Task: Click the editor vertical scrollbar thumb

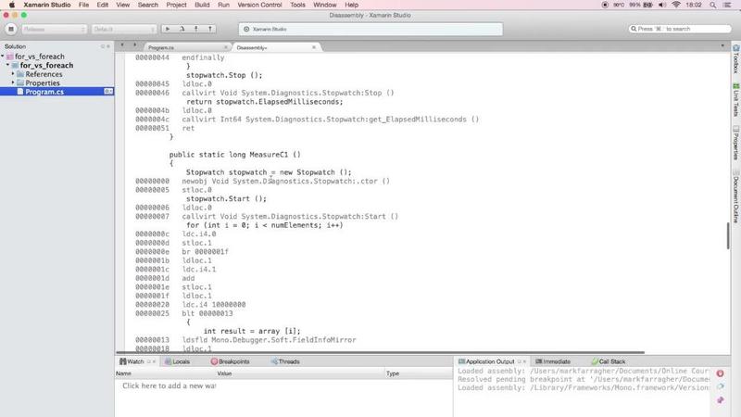Action: 728,235
